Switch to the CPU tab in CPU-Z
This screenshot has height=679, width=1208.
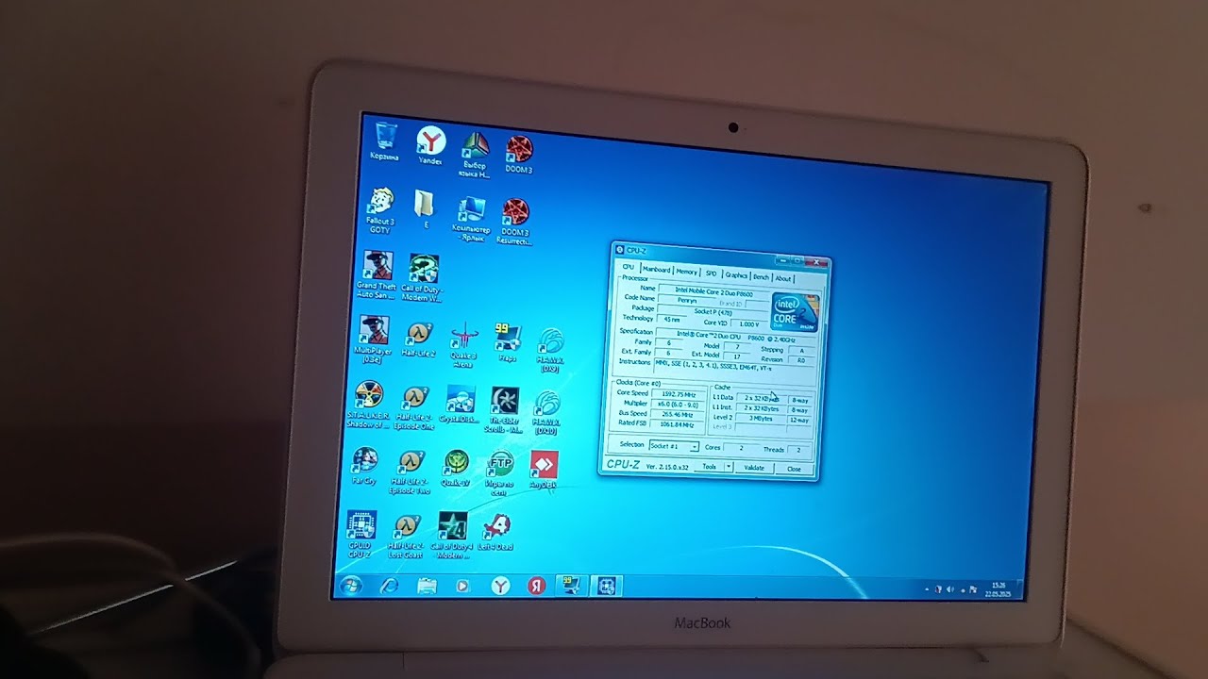[x=629, y=268]
